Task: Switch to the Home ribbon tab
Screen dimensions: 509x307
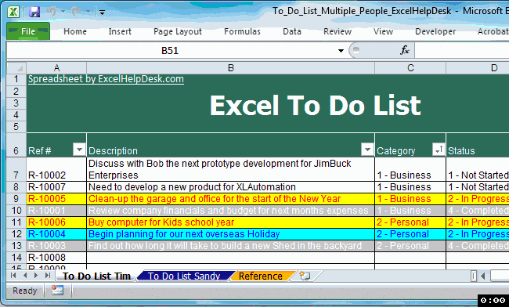Action: tap(75, 31)
